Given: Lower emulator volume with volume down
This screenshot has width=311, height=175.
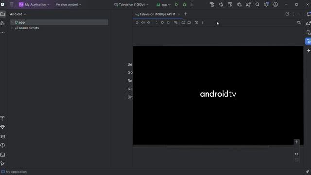Looking at the screenshot, I should click(149, 23).
